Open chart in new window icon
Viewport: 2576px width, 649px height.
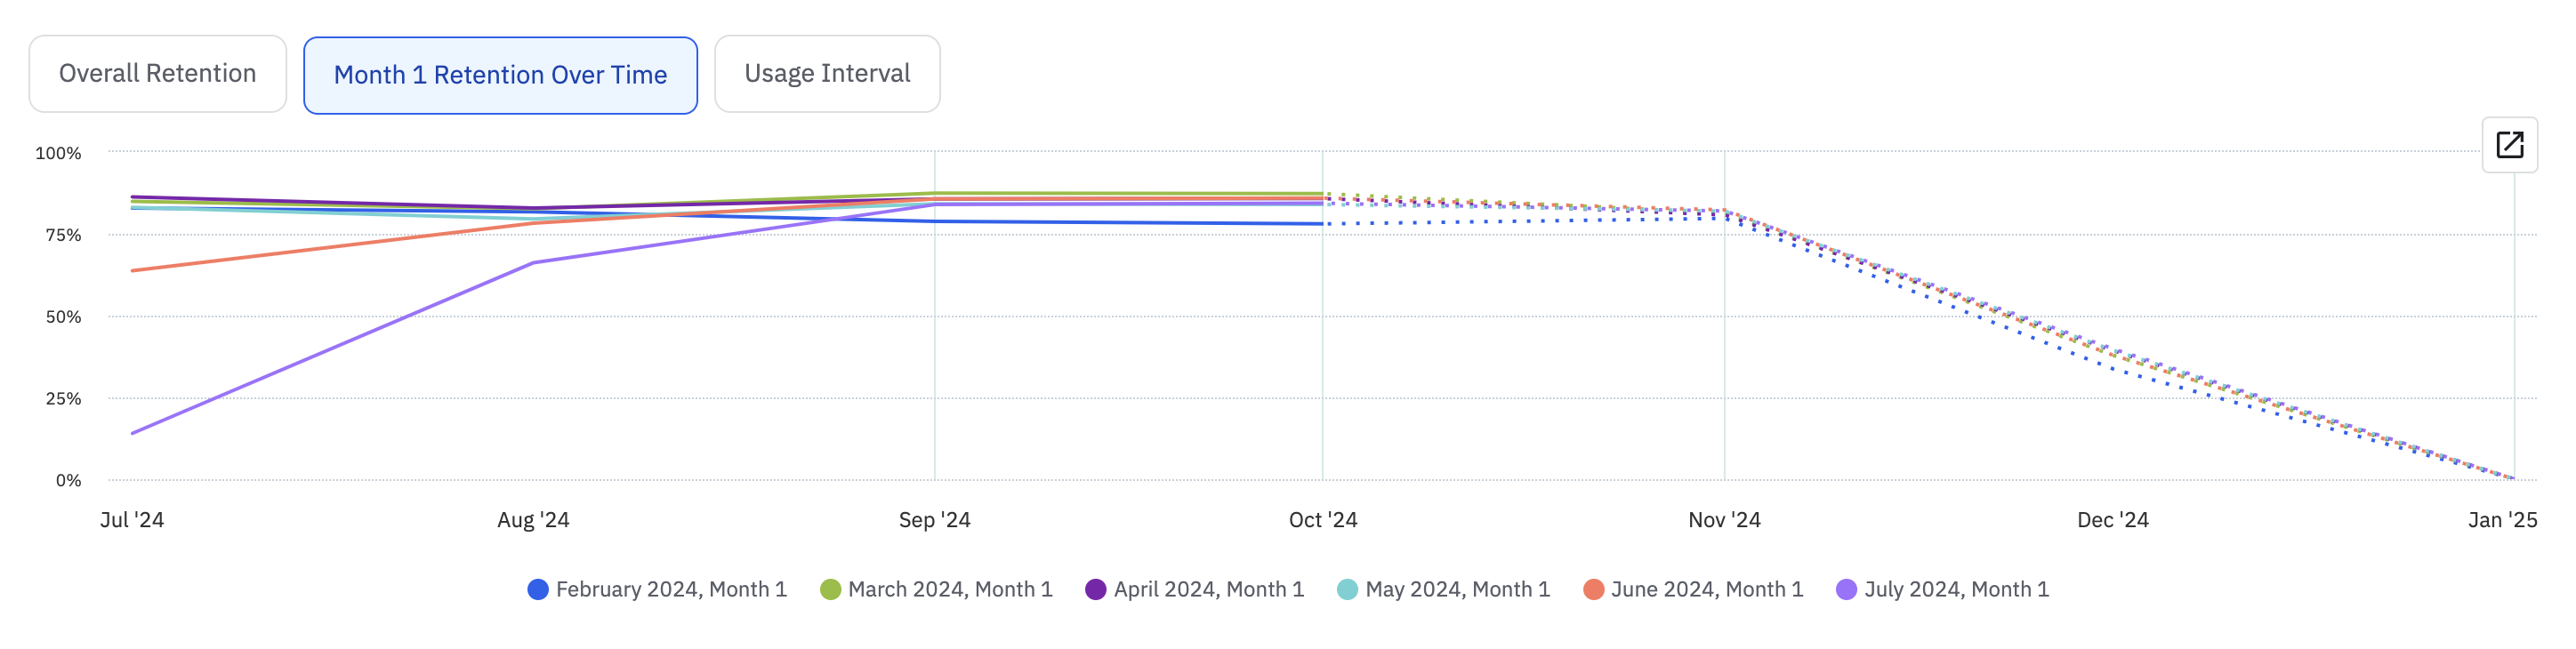coord(2509,145)
